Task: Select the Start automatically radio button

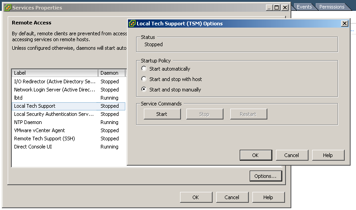Action: (144, 68)
